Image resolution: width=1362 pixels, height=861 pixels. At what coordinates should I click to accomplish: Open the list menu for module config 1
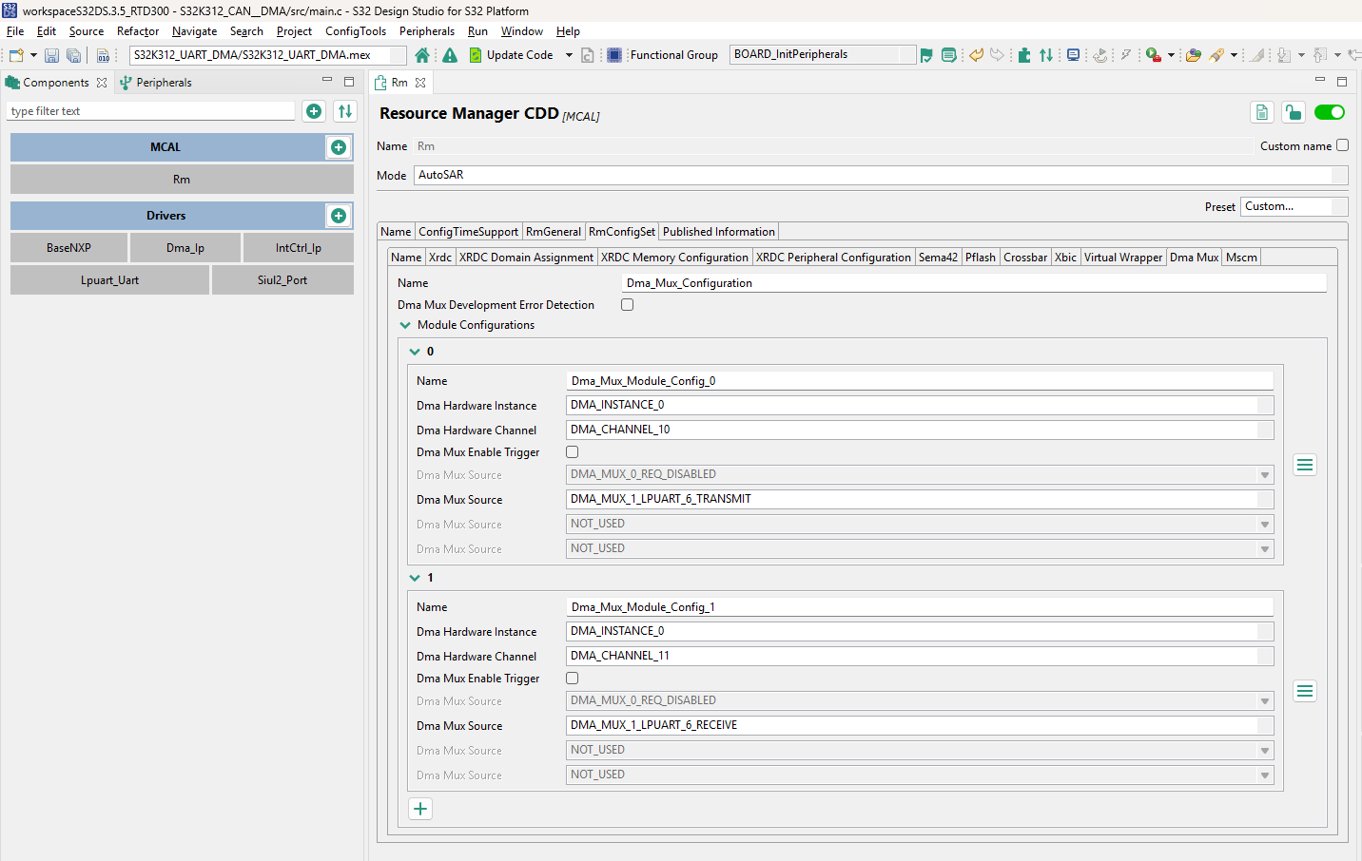1305,691
